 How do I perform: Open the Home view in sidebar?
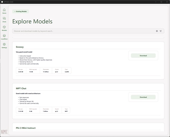4,11
